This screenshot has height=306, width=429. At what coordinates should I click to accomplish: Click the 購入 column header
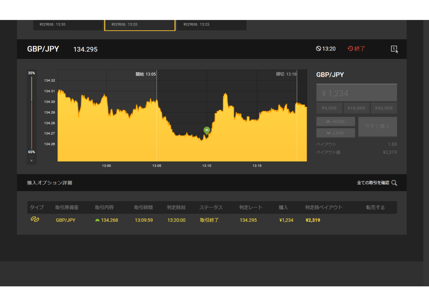[x=283, y=207]
